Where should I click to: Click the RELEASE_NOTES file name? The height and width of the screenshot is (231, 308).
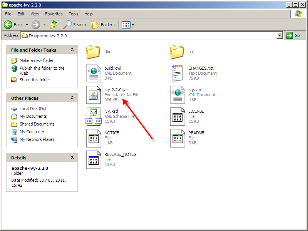(120, 154)
